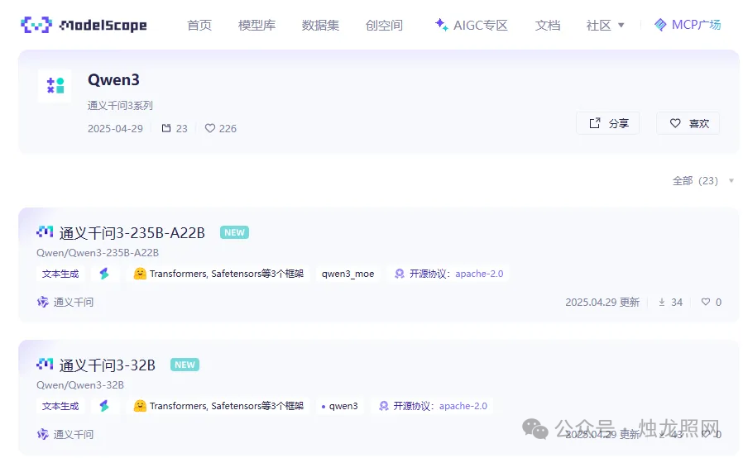
Task: Click lightning icon on Qwen3-235B-A22B card
Action: pyautogui.click(x=104, y=274)
